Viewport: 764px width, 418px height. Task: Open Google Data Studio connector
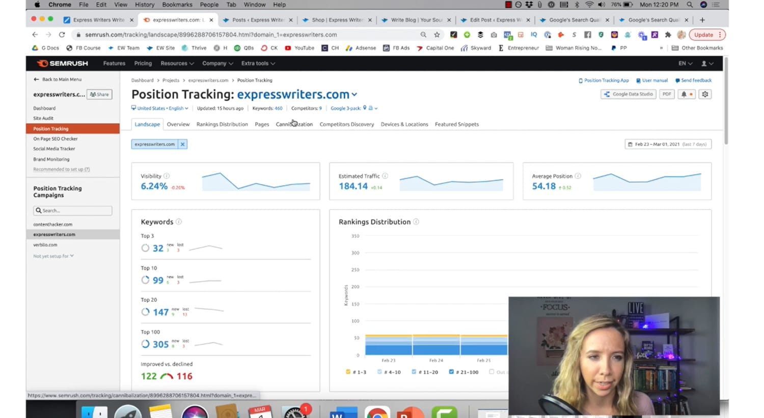tap(628, 94)
